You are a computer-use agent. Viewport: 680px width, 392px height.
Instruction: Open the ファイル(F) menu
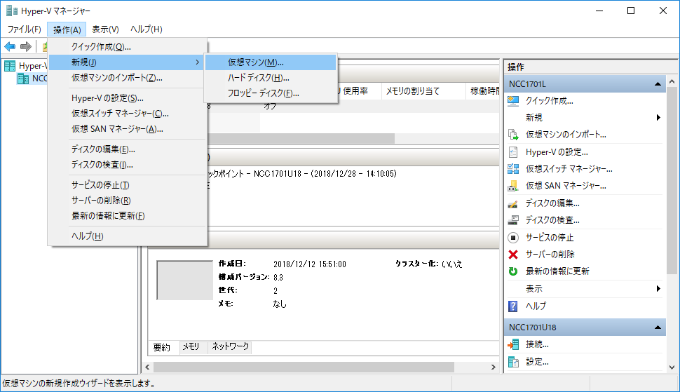(25, 29)
